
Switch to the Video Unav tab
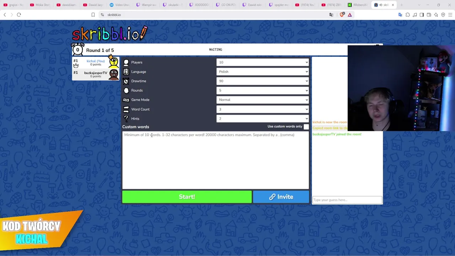(x=120, y=5)
